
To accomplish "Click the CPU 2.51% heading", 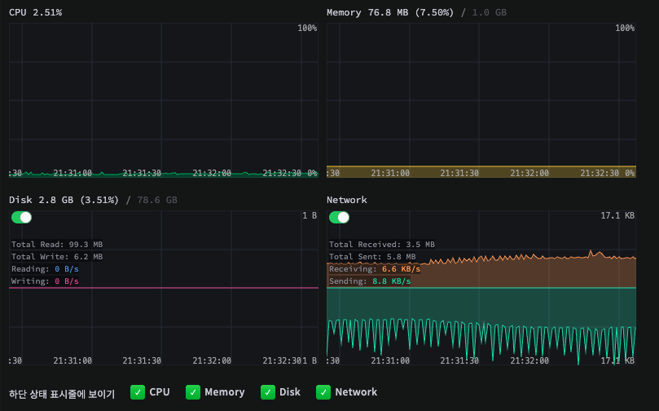I will click(35, 12).
